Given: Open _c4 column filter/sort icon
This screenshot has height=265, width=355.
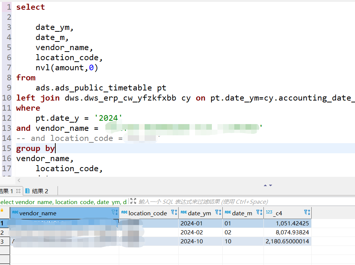Looking at the screenshot, I should tap(307, 212).
